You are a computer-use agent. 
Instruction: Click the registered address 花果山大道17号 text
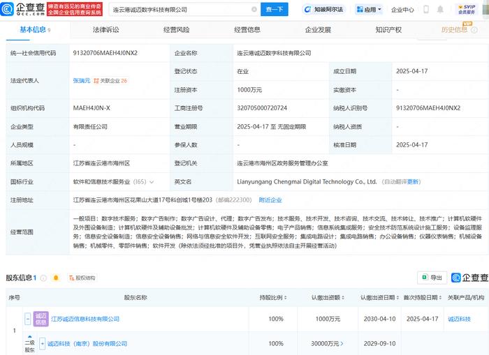click(143, 200)
